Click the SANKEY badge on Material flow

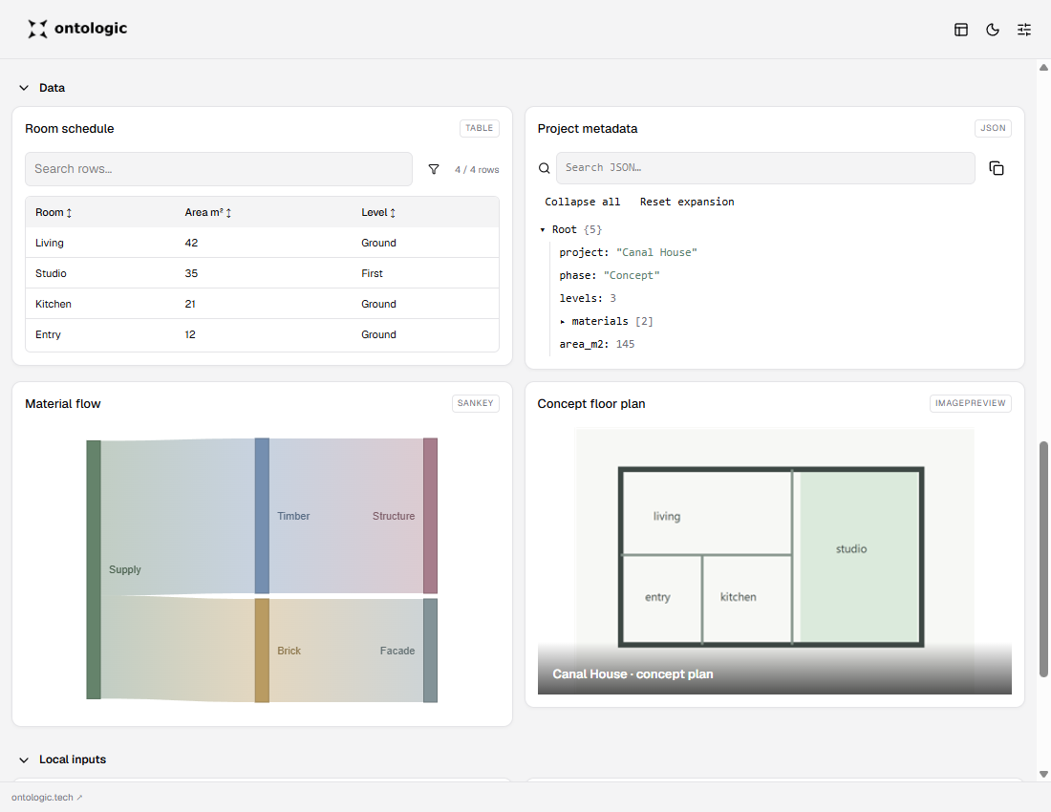point(475,403)
